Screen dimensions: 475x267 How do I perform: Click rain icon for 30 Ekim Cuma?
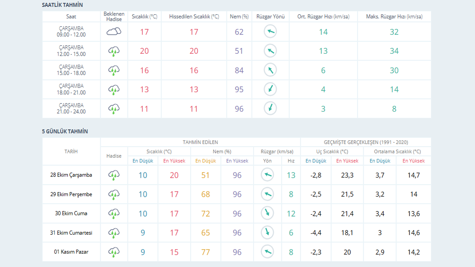(114, 214)
